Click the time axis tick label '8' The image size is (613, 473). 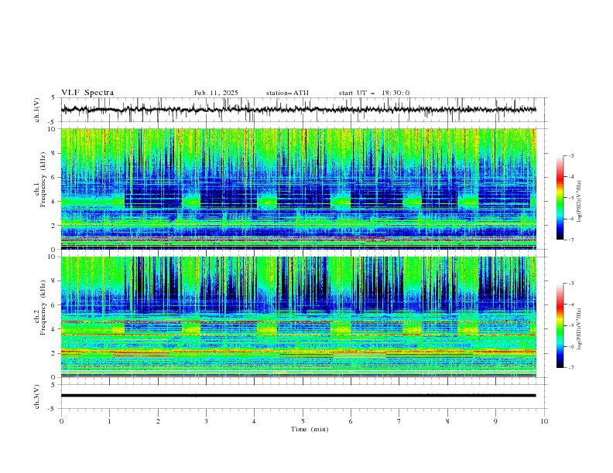pyautogui.click(x=447, y=421)
